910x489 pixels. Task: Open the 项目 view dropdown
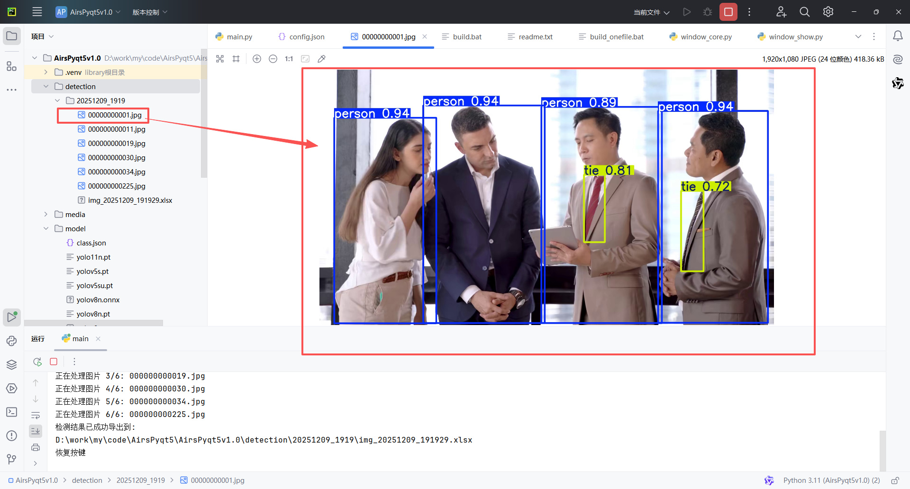(43, 36)
